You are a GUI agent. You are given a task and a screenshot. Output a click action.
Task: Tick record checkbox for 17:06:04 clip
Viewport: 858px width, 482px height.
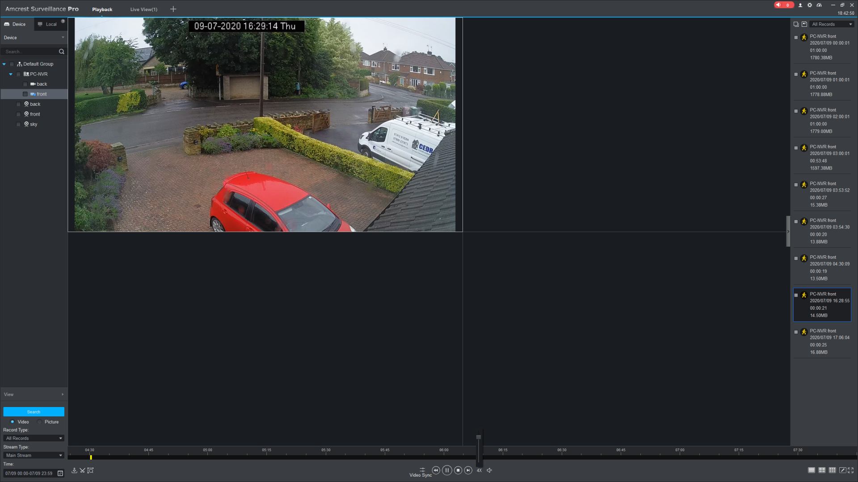point(796,332)
